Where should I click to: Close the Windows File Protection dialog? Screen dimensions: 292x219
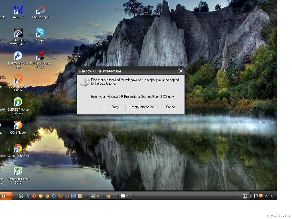[x=181, y=71]
